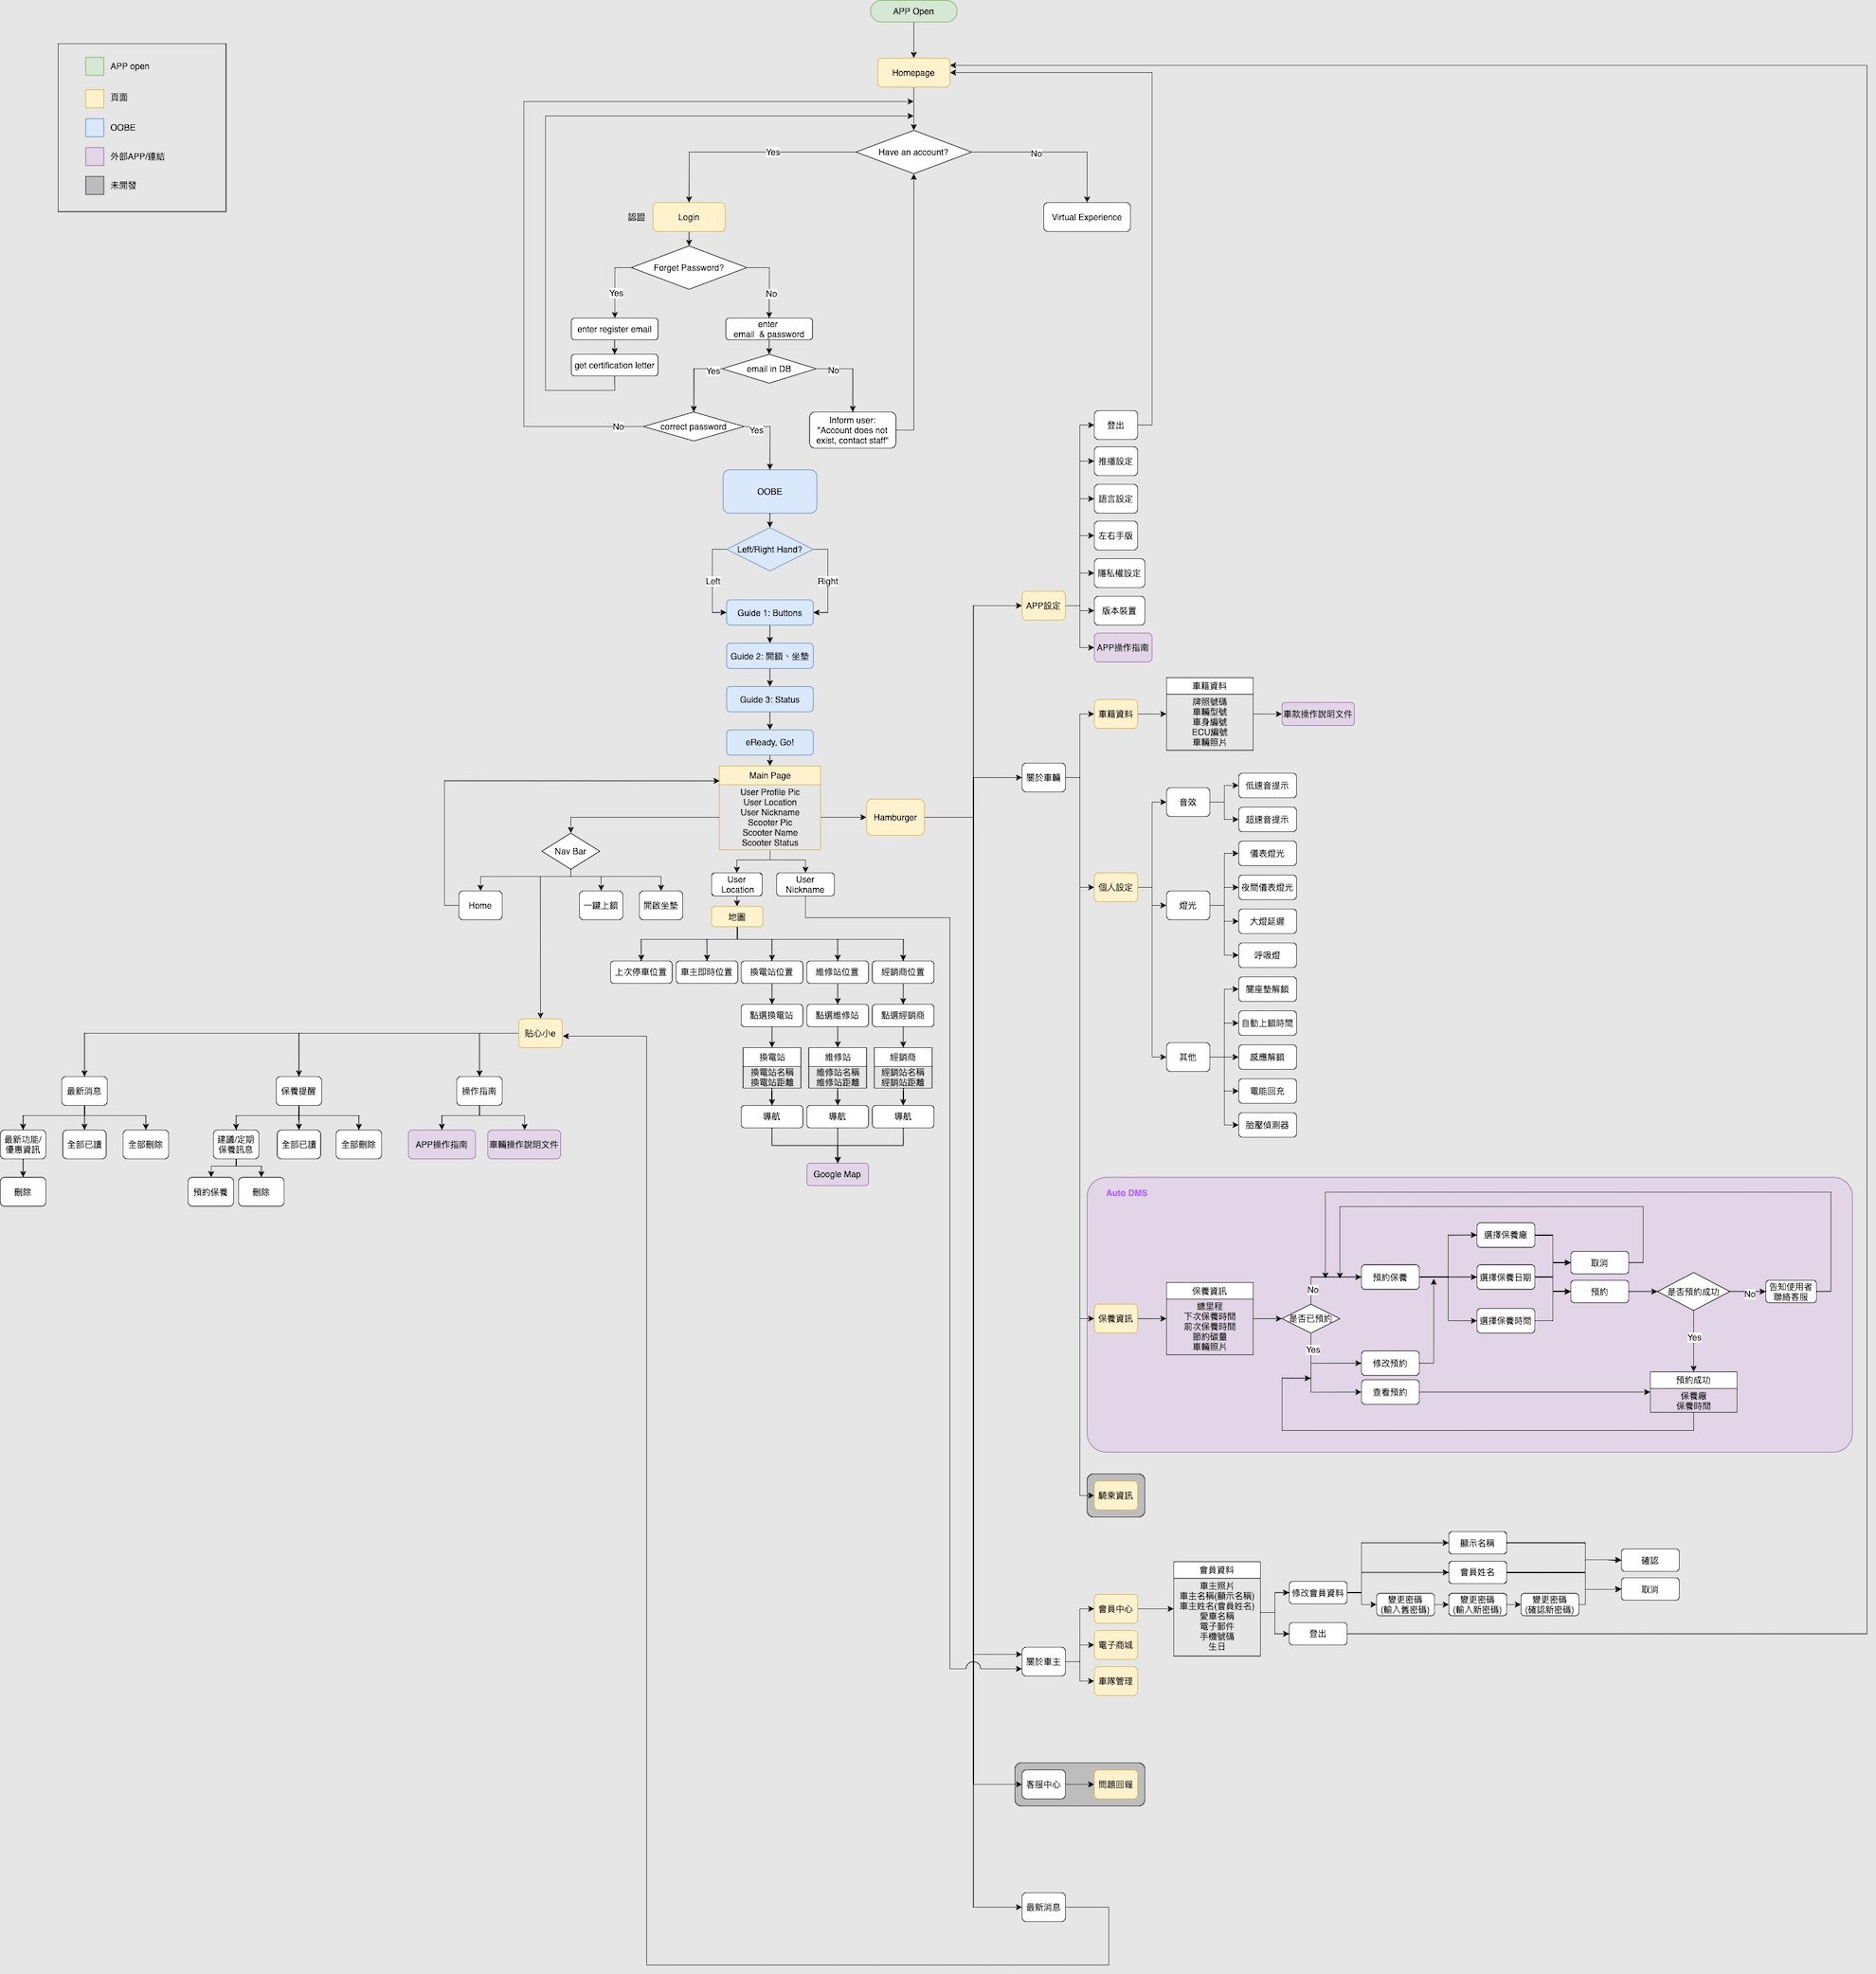Select the Guide 1: Buttons node
Viewport: 1876px width, 1974px height.
click(769, 613)
